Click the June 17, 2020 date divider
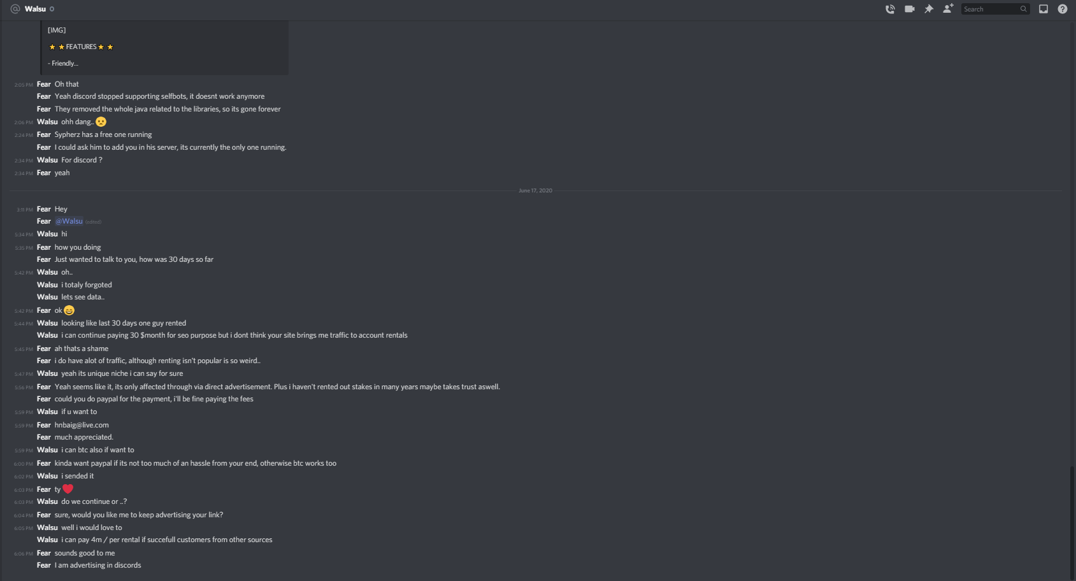Image resolution: width=1076 pixels, height=581 pixels. (x=535, y=190)
